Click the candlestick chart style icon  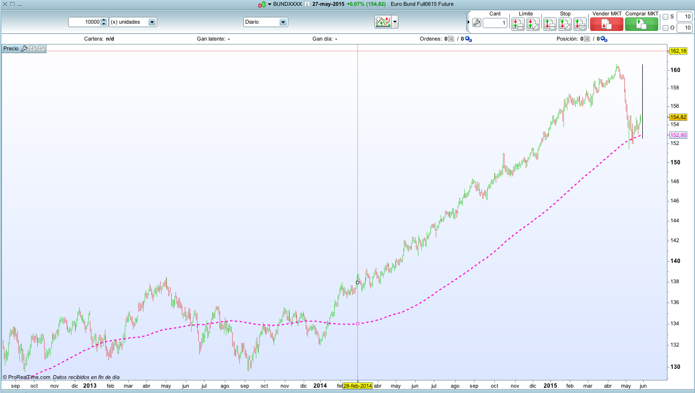tap(262, 4)
